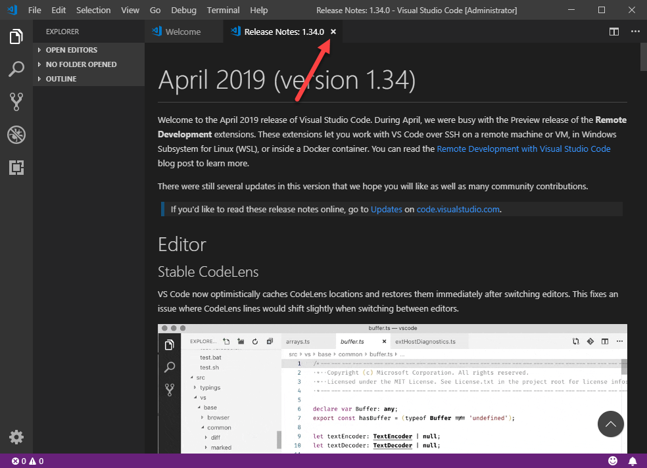
Task: Open the Source Control view
Action: coord(16,101)
